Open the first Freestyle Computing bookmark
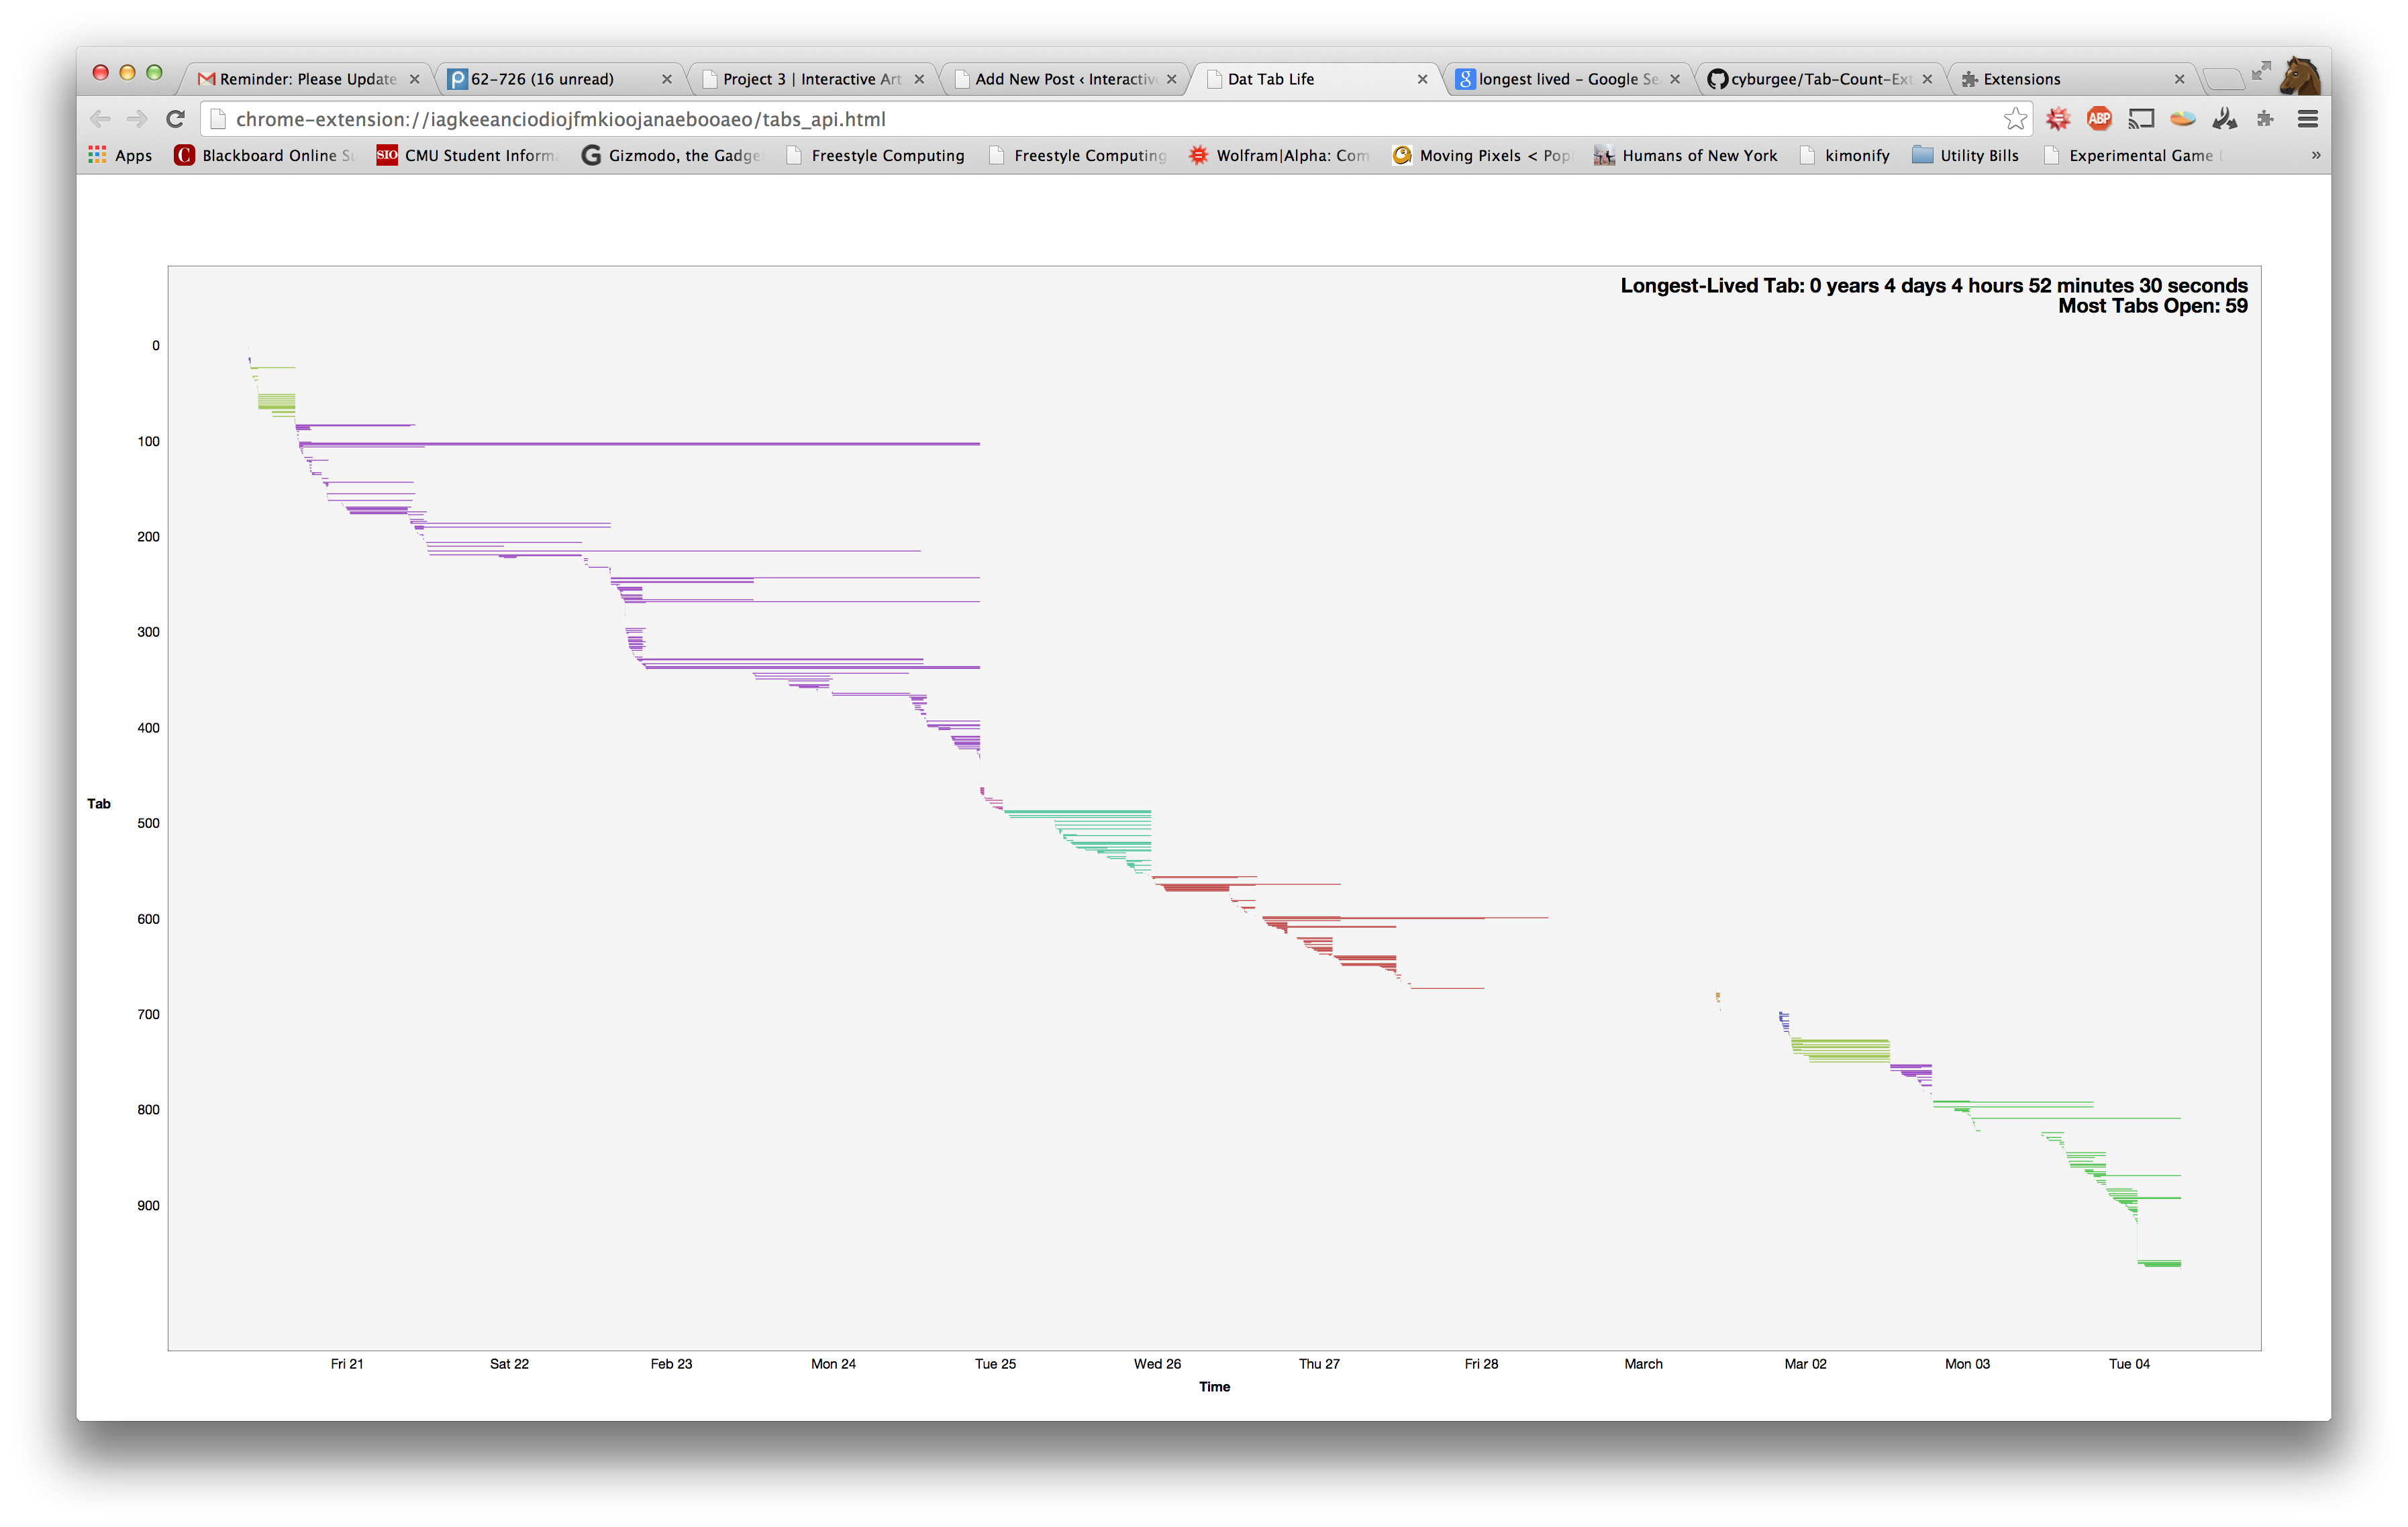This screenshot has width=2408, height=1527. (x=876, y=155)
